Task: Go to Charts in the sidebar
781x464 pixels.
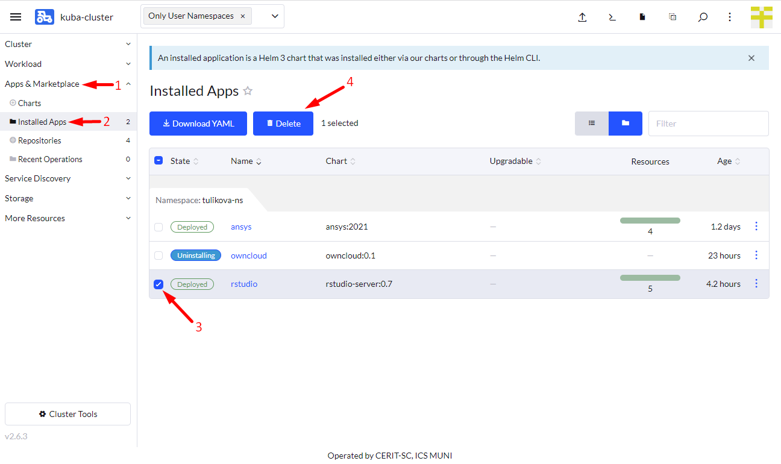Action: [30, 103]
